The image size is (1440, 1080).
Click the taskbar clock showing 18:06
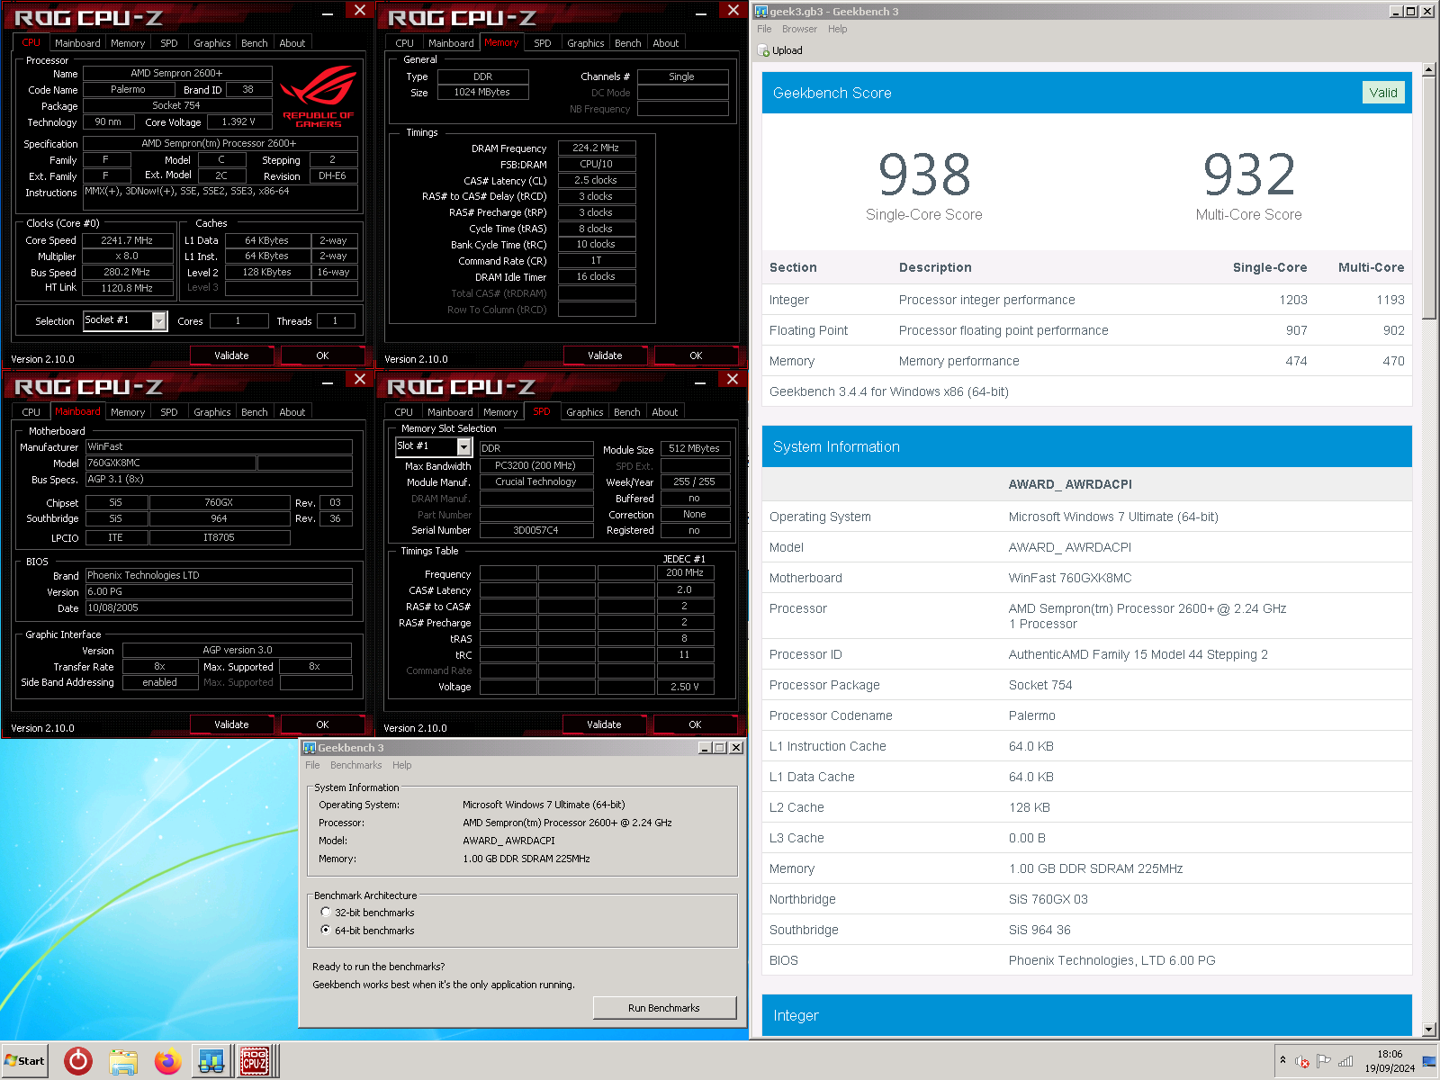pos(1390,1061)
